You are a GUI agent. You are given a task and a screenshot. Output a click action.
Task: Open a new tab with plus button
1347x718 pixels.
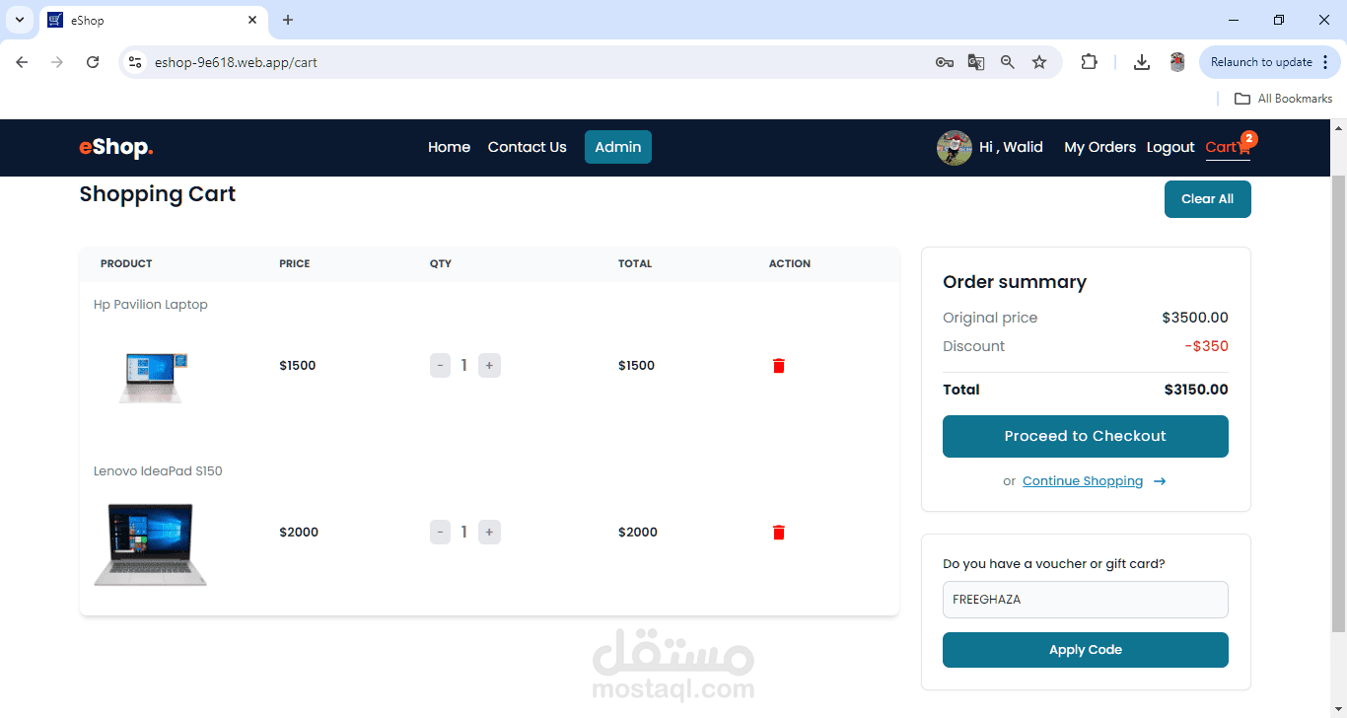point(288,20)
